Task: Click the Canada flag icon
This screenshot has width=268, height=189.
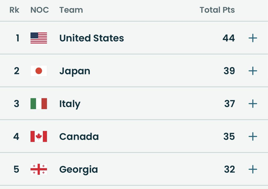Action: point(39,137)
